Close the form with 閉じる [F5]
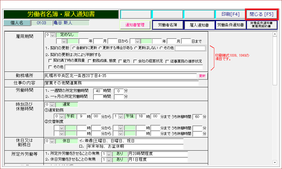 click(262, 14)
